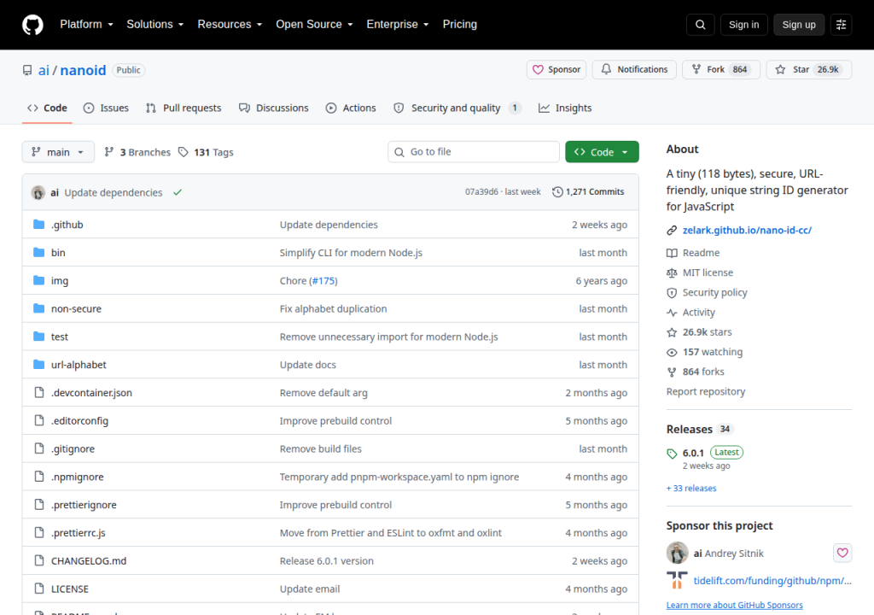This screenshot has width=874, height=615.
Task: Open the Security policy link
Action: click(714, 293)
